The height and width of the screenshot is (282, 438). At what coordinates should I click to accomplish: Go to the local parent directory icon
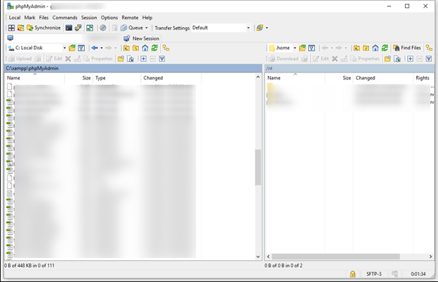(x=126, y=48)
